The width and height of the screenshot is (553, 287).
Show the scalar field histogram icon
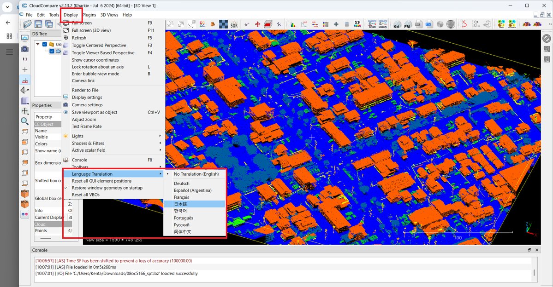(x=293, y=24)
